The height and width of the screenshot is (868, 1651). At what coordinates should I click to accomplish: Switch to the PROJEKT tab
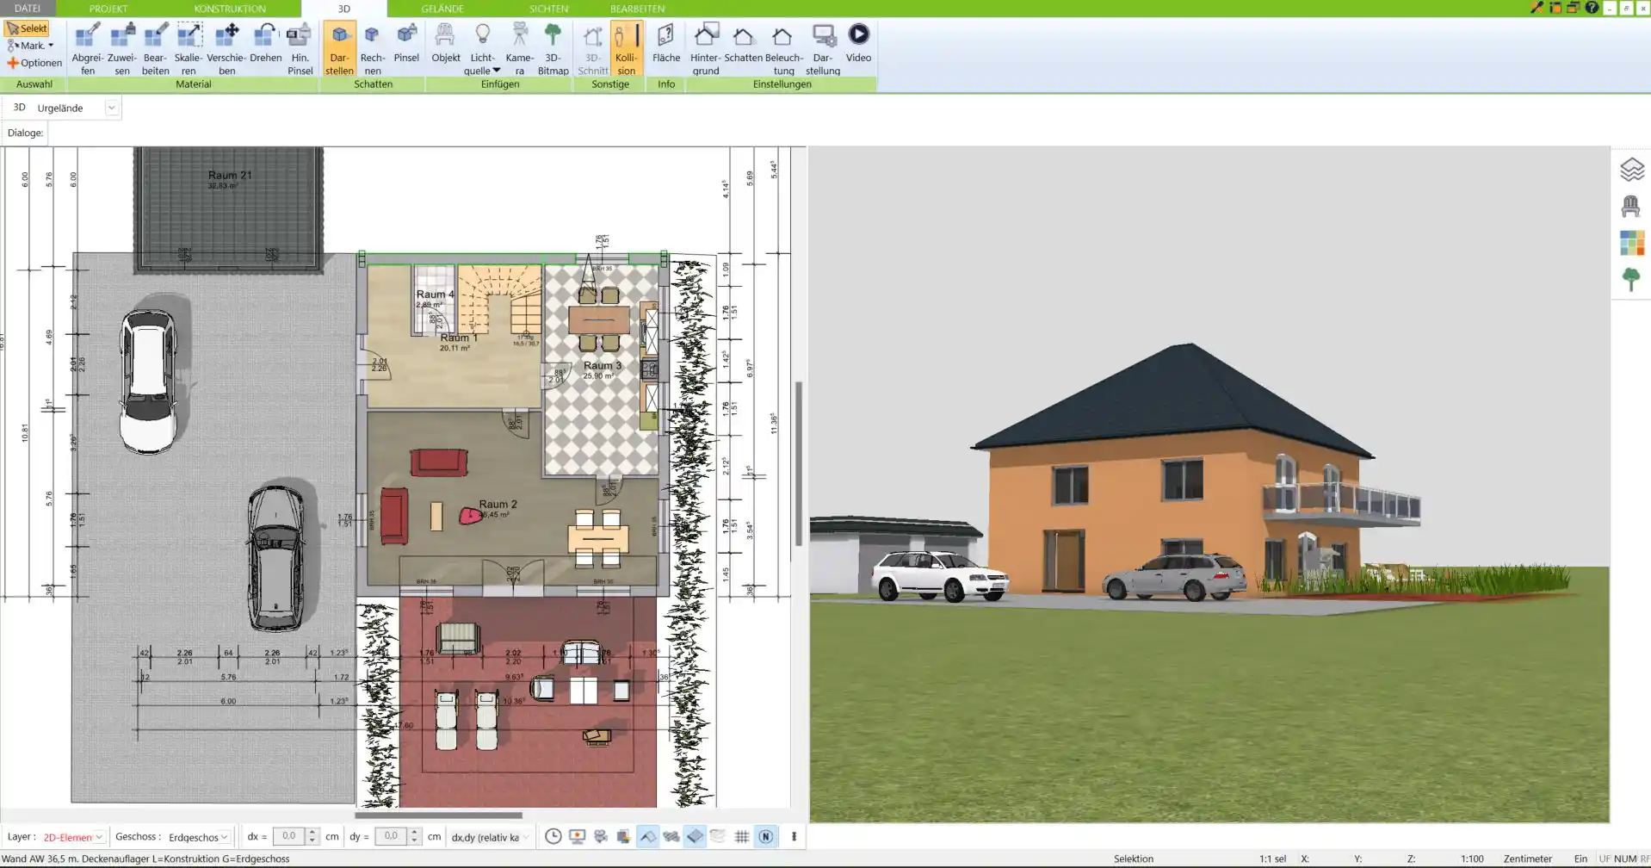(x=108, y=9)
